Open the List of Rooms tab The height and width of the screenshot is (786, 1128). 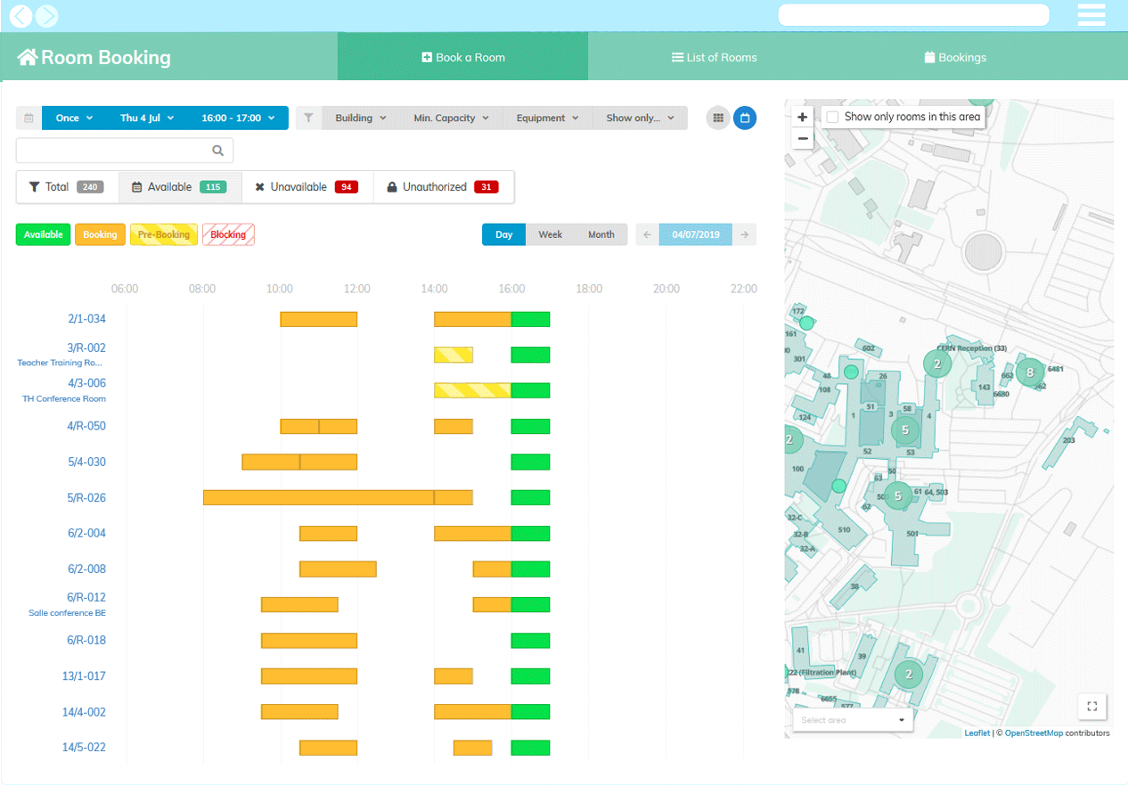click(x=714, y=57)
